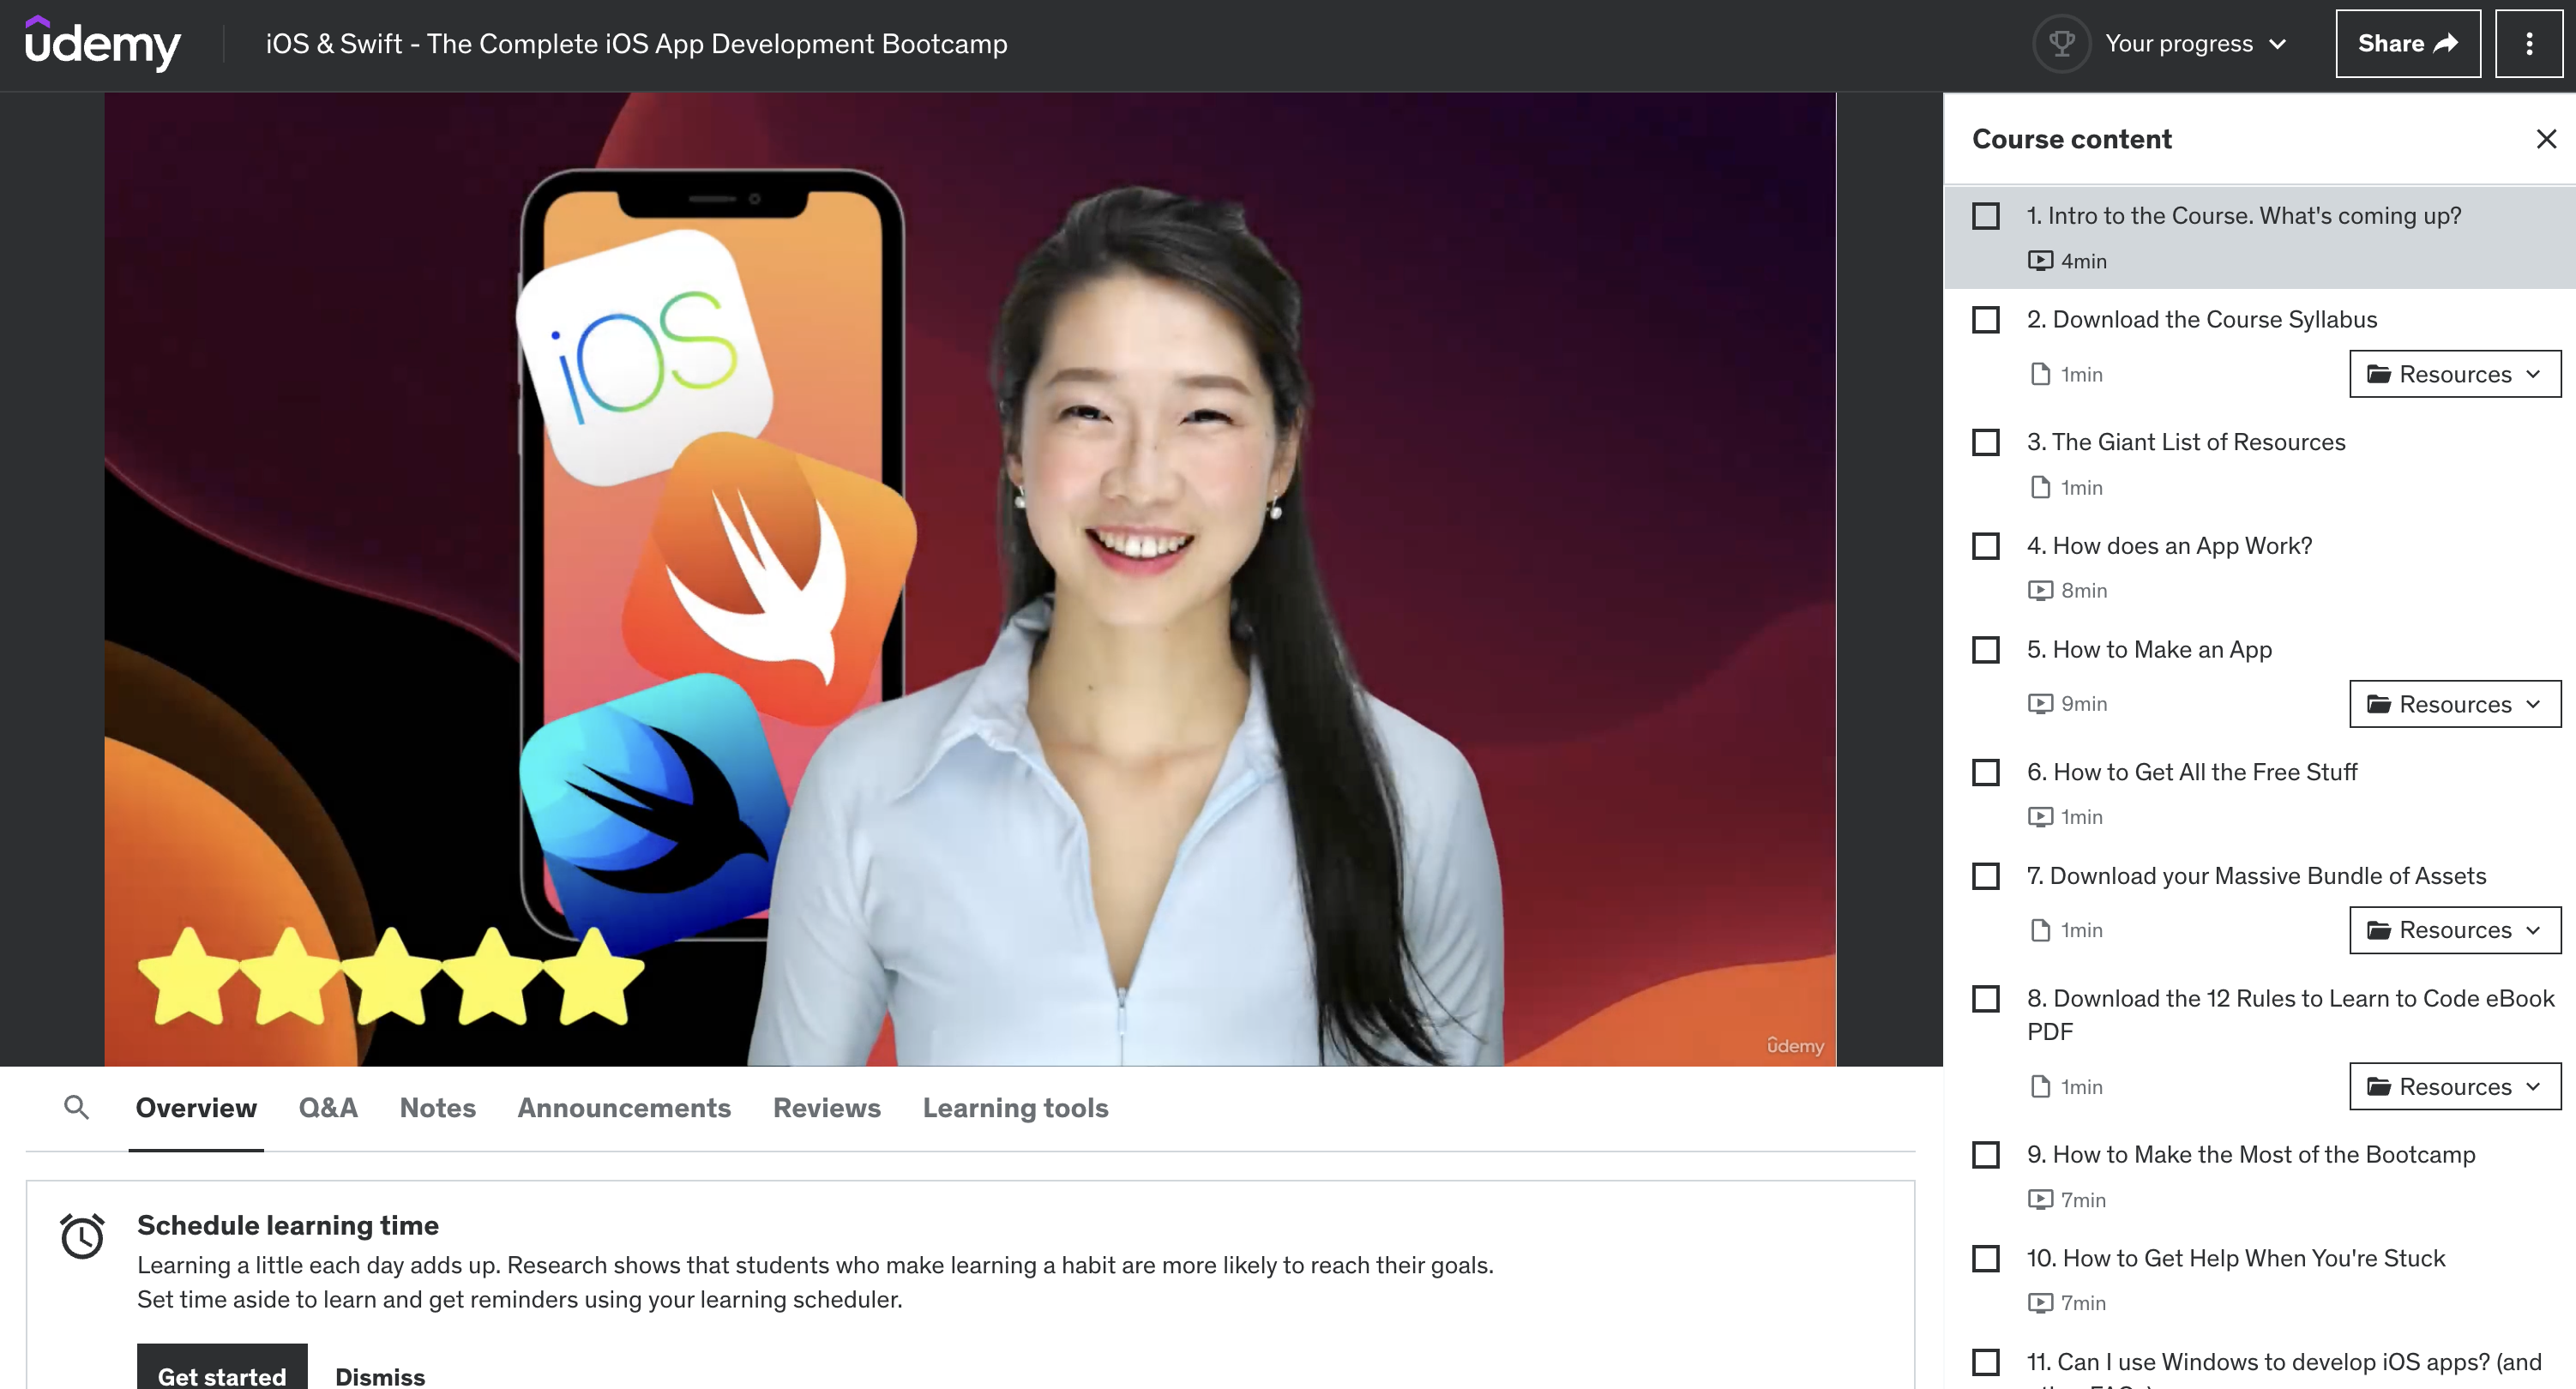Viewport: 2576px width, 1389px height.
Task: Switch to the Q&A tab
Action: [328, 1108]
